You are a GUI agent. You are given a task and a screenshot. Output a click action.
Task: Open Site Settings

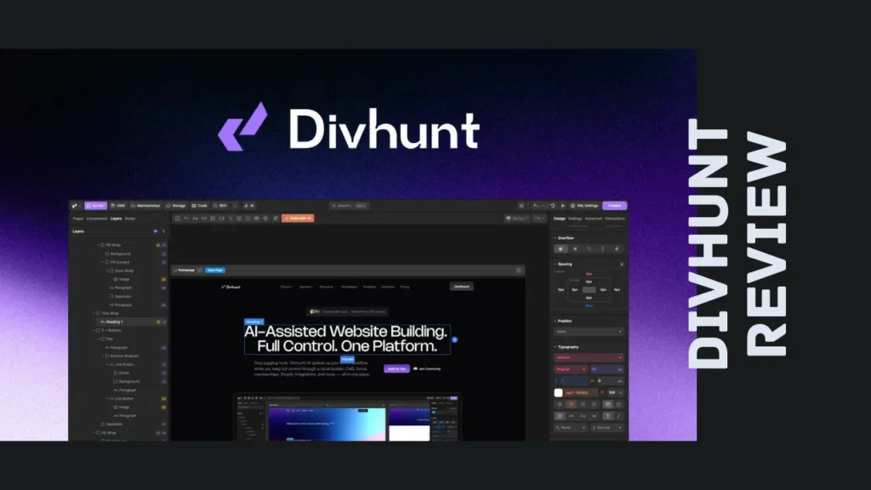pyautogui.click(x=584, y=206)
